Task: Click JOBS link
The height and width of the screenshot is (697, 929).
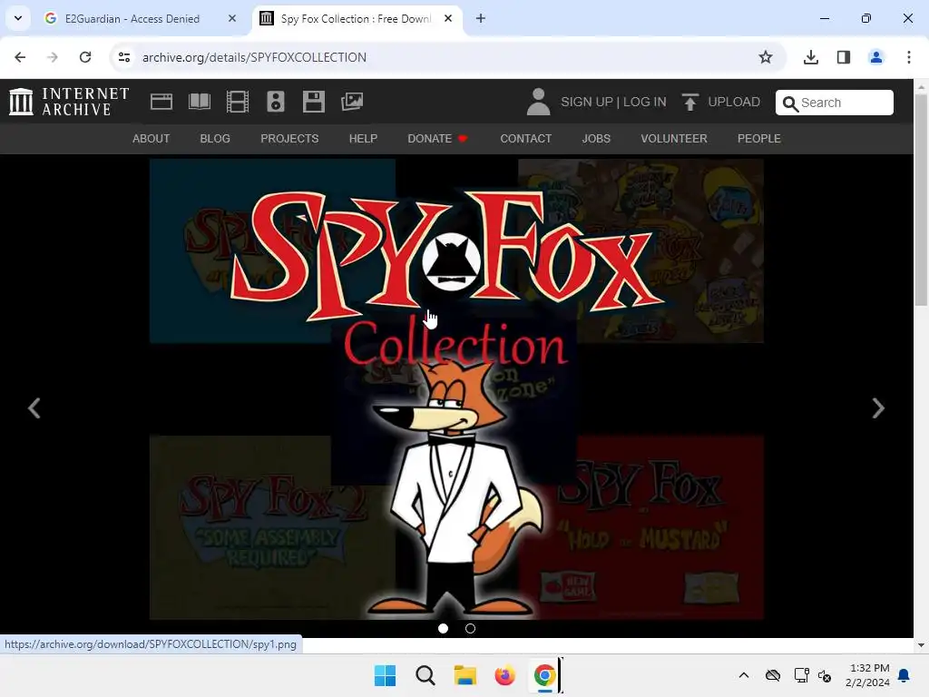Action: click(596, 139)
